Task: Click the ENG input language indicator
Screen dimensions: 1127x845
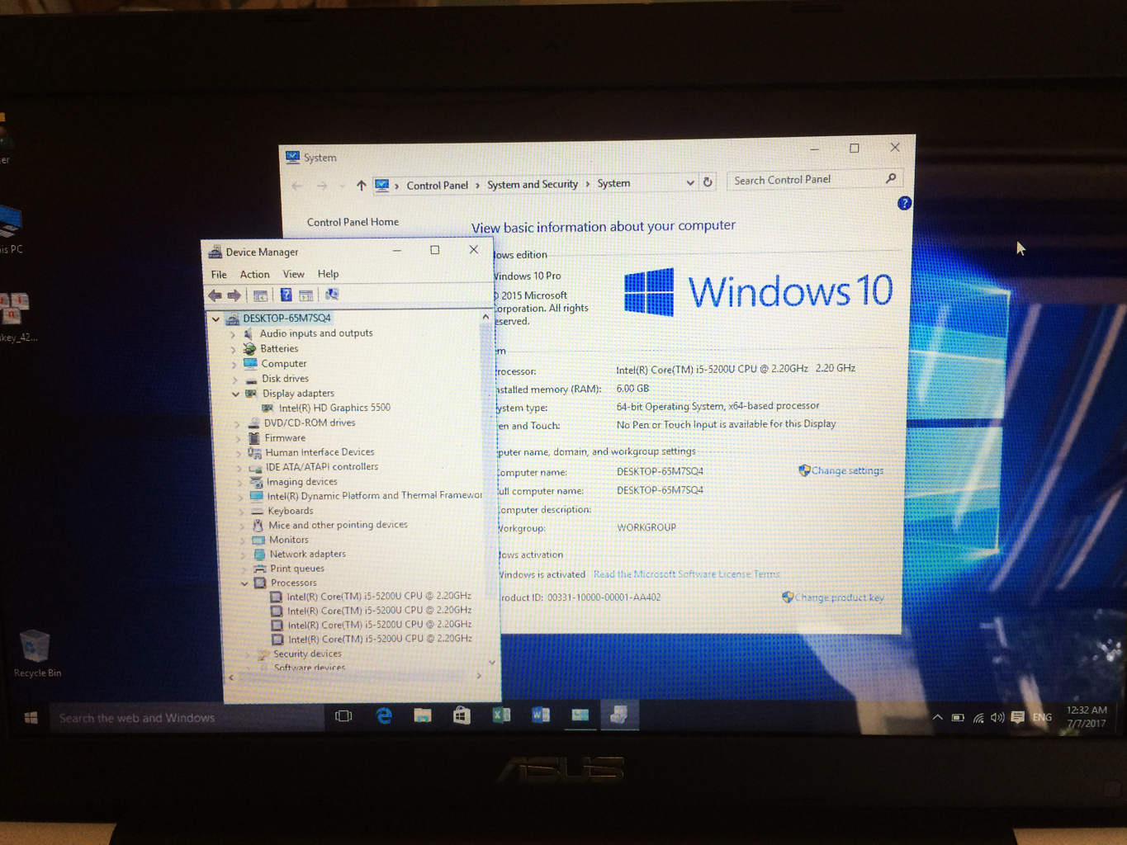Action: pyautogui.click(x=1042, y=717)
